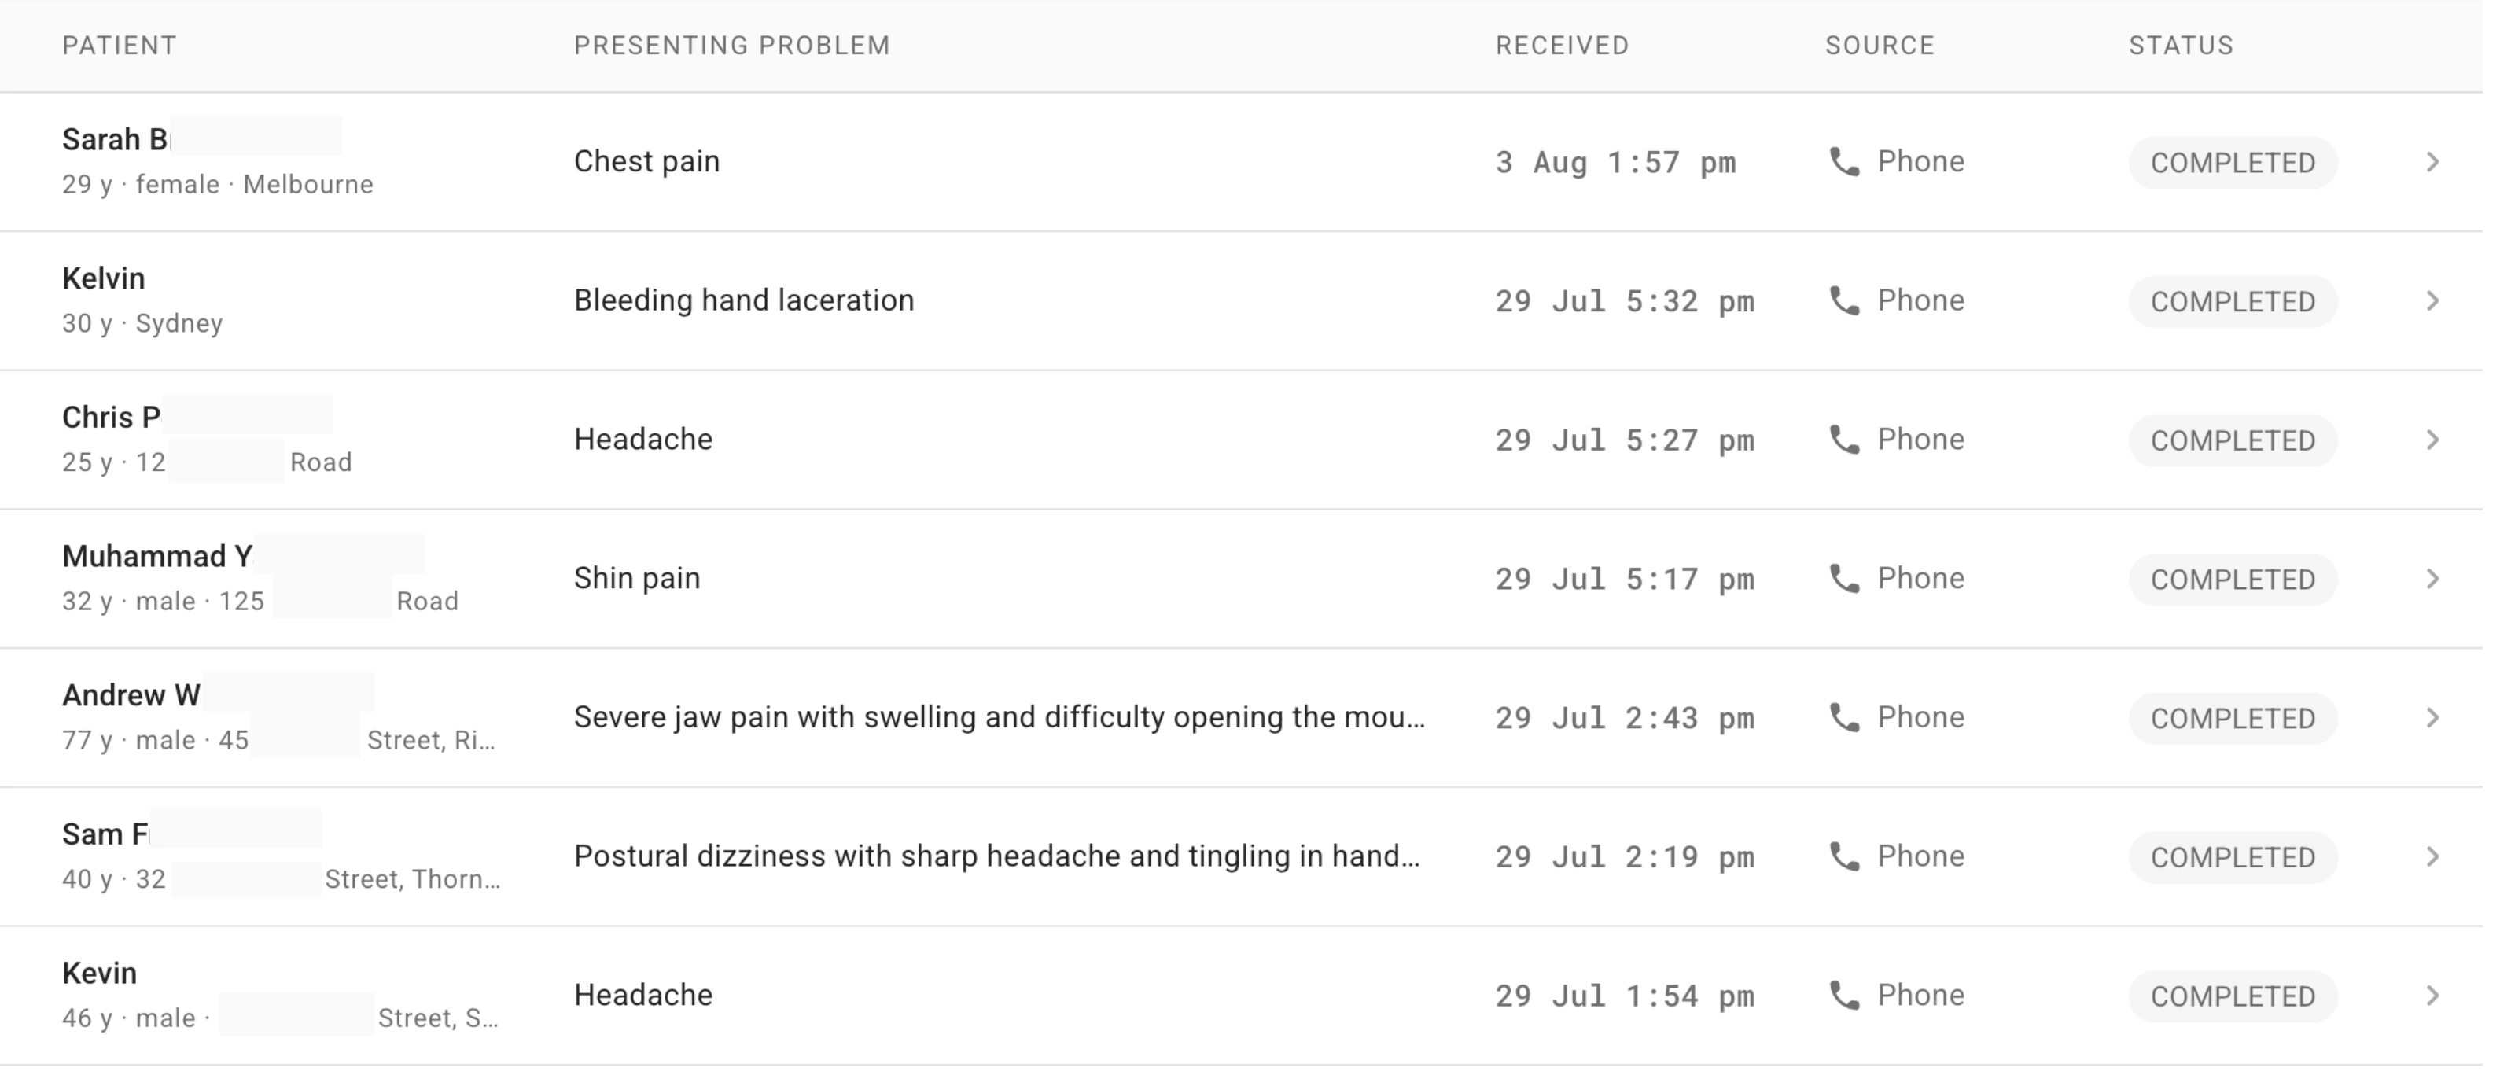Open Kevin's Headache record chevron
The image size is (2500, 1075).
(2432, 995)
